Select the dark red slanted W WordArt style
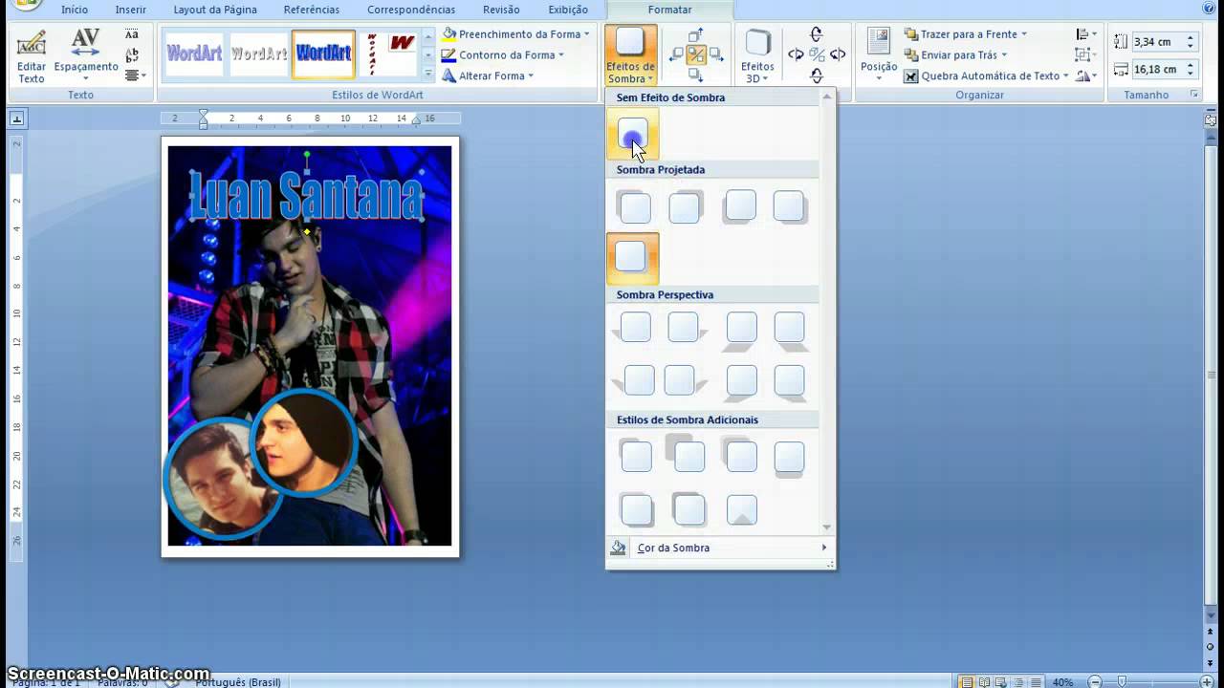This screenshot has height=688, width=1224. click(x=403, y=44)
